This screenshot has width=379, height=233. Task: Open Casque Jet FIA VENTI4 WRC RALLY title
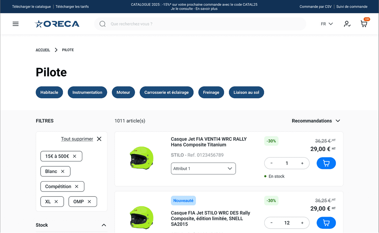209,142
